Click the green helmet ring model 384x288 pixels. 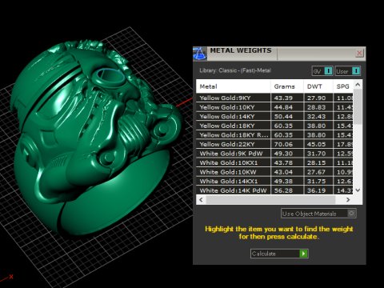96,138
